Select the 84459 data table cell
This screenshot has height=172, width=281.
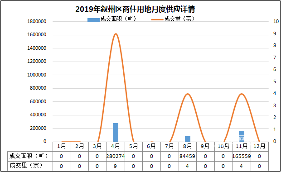188,156
